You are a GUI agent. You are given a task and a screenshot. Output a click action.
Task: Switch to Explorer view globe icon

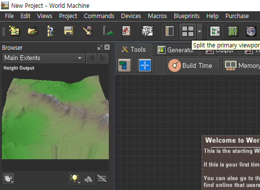(251, 31)
